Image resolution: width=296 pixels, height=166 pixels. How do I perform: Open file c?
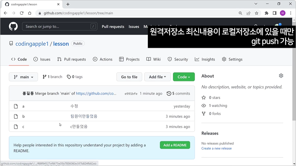point(23,127)
